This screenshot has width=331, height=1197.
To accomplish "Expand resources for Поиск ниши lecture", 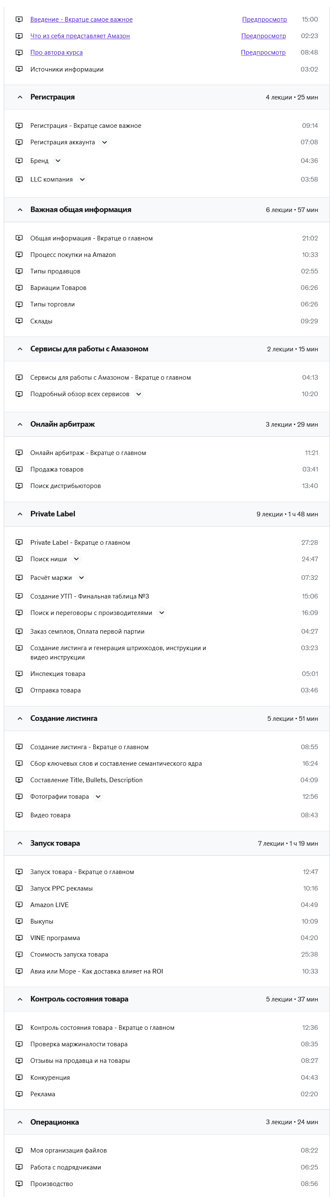I will point(76,559).
